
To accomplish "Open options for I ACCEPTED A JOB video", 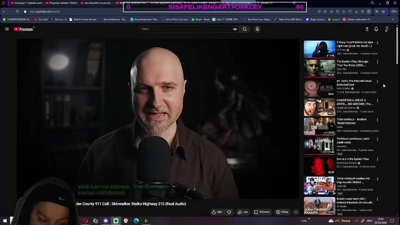I will (377, 101).
